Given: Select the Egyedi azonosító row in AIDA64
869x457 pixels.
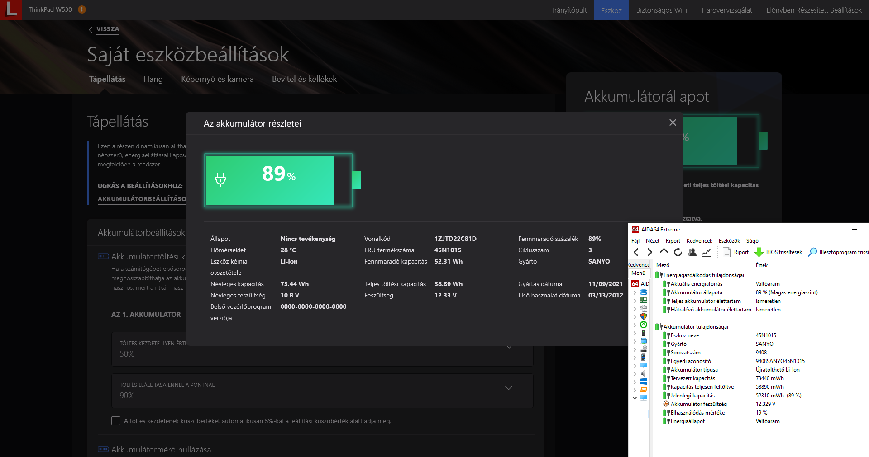Looking at the screenshot, I should 760,361.
